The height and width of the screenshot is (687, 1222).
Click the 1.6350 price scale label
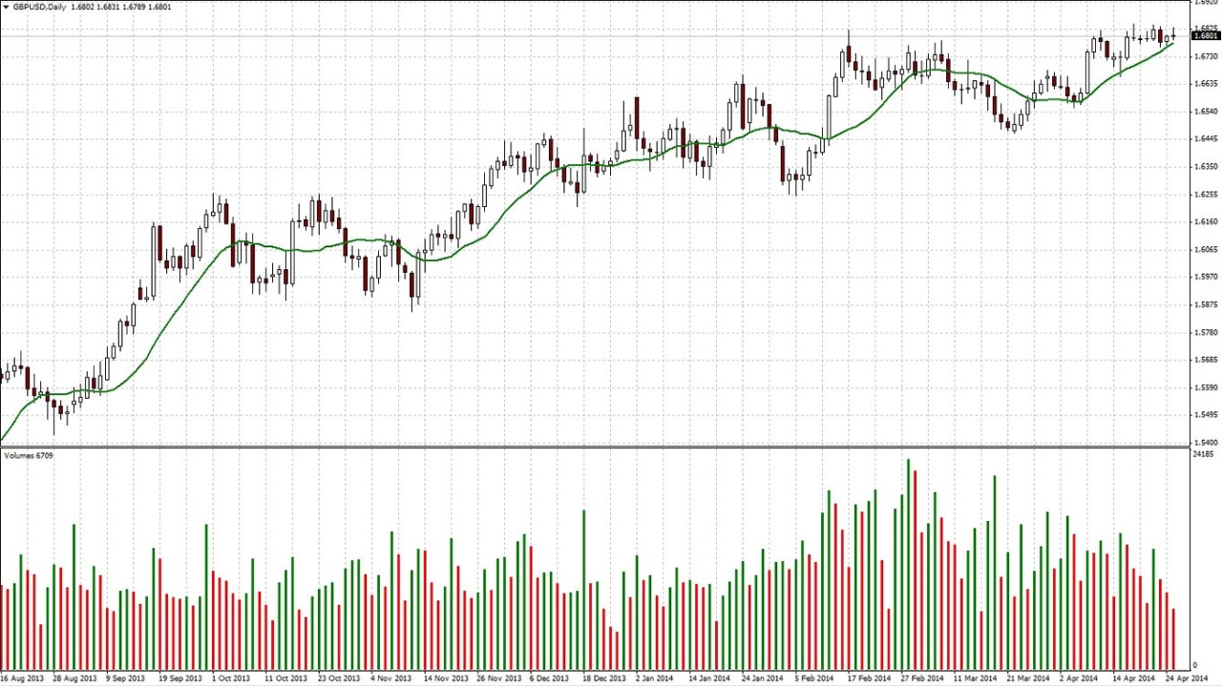[1205, 167]
